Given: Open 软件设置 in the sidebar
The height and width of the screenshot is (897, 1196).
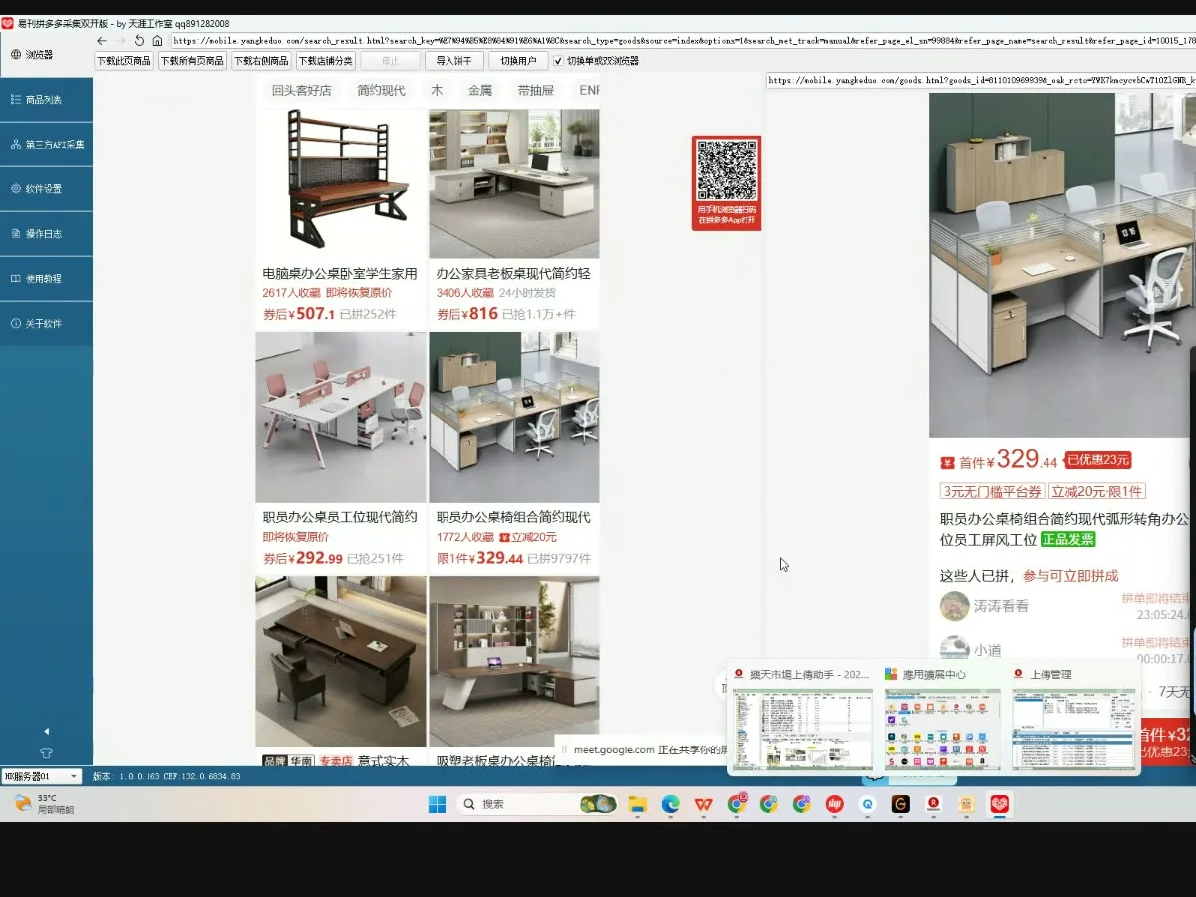Looking at the screenshot, I should (46, 189).
